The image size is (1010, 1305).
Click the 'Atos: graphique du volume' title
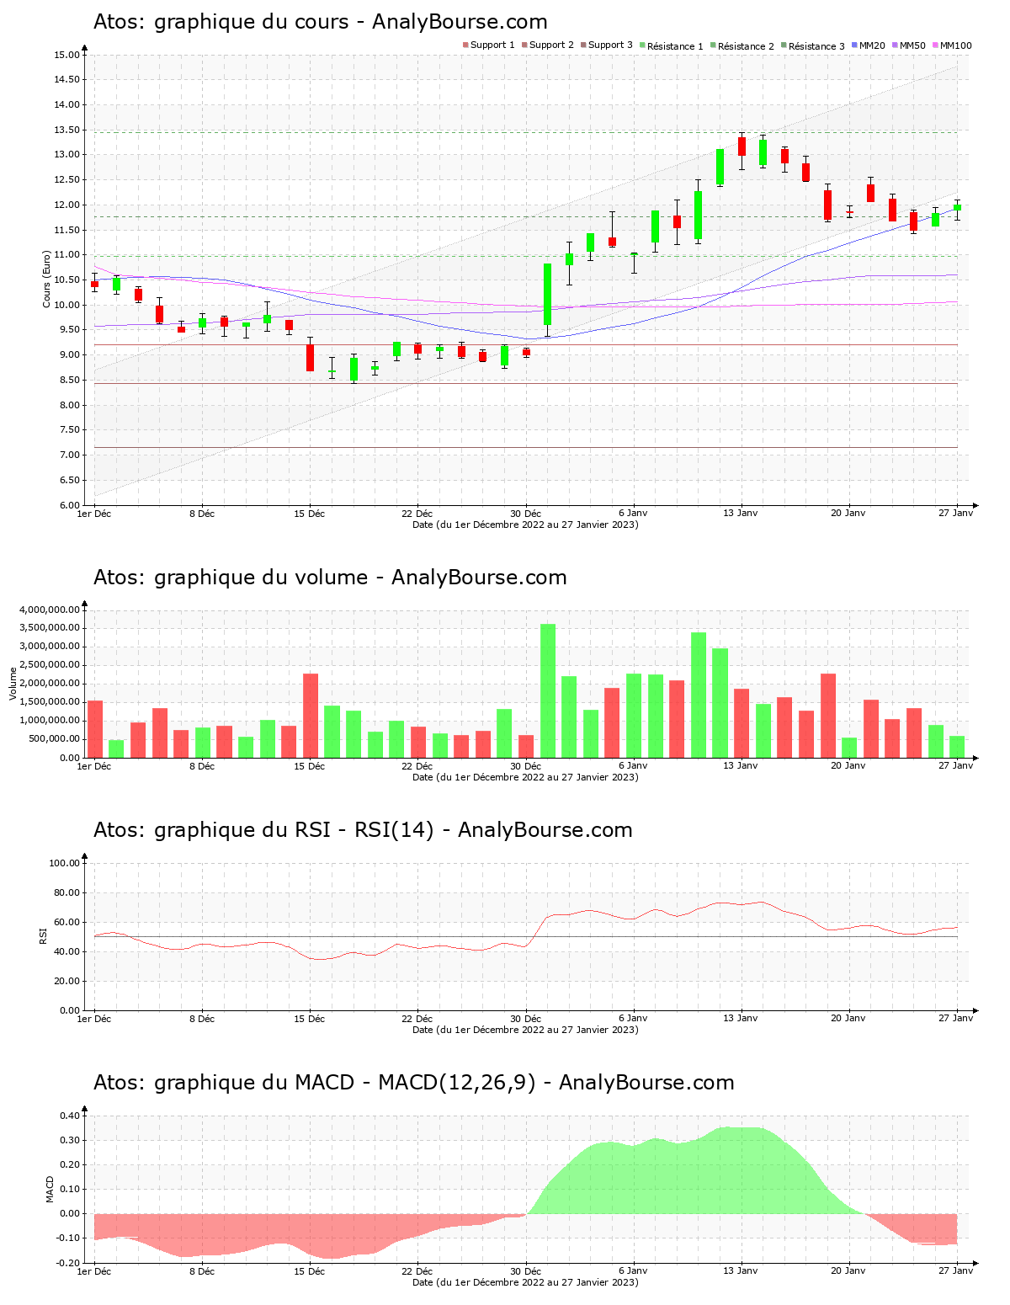[x=330, y=578]
